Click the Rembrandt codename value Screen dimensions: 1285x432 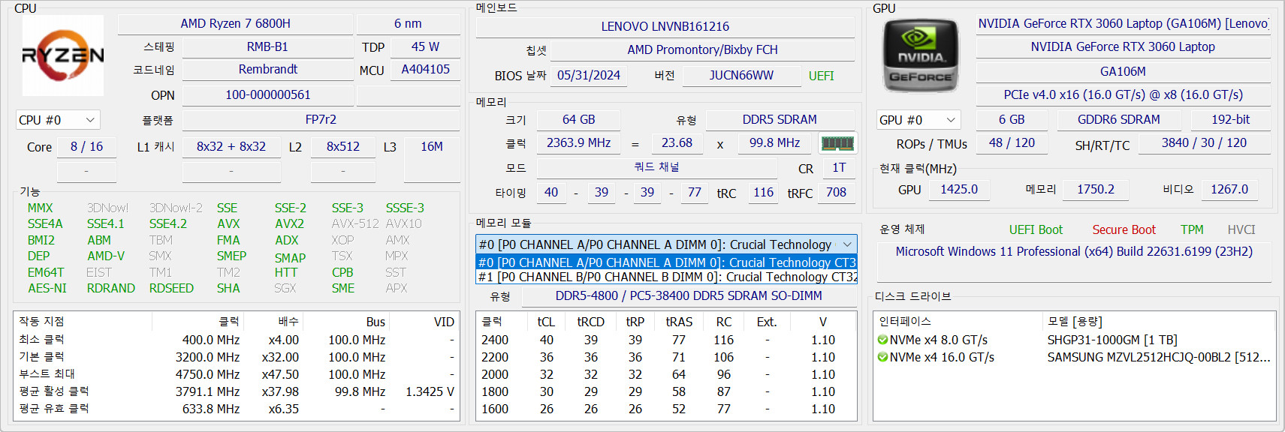(267, 70)
